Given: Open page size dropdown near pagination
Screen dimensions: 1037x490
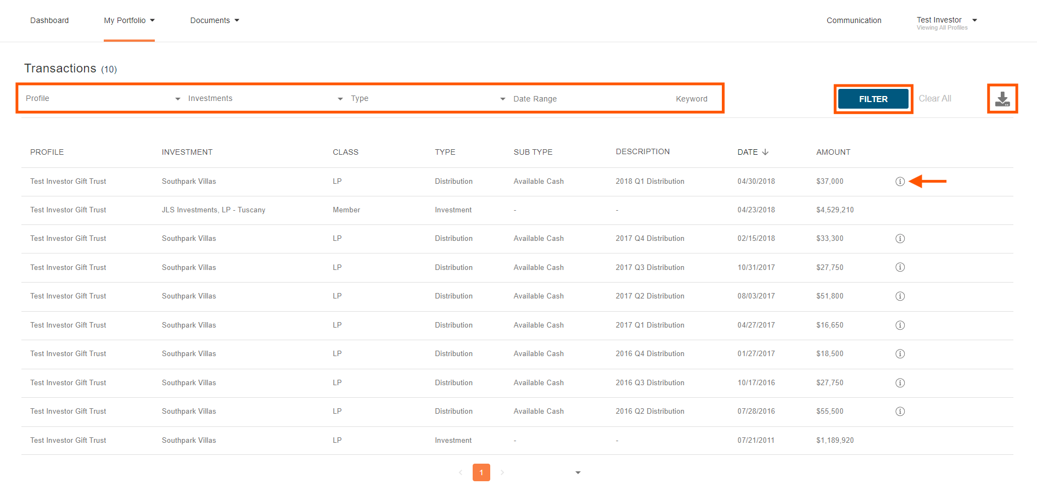Looking at the screenshot, I should tap(578, 472).
